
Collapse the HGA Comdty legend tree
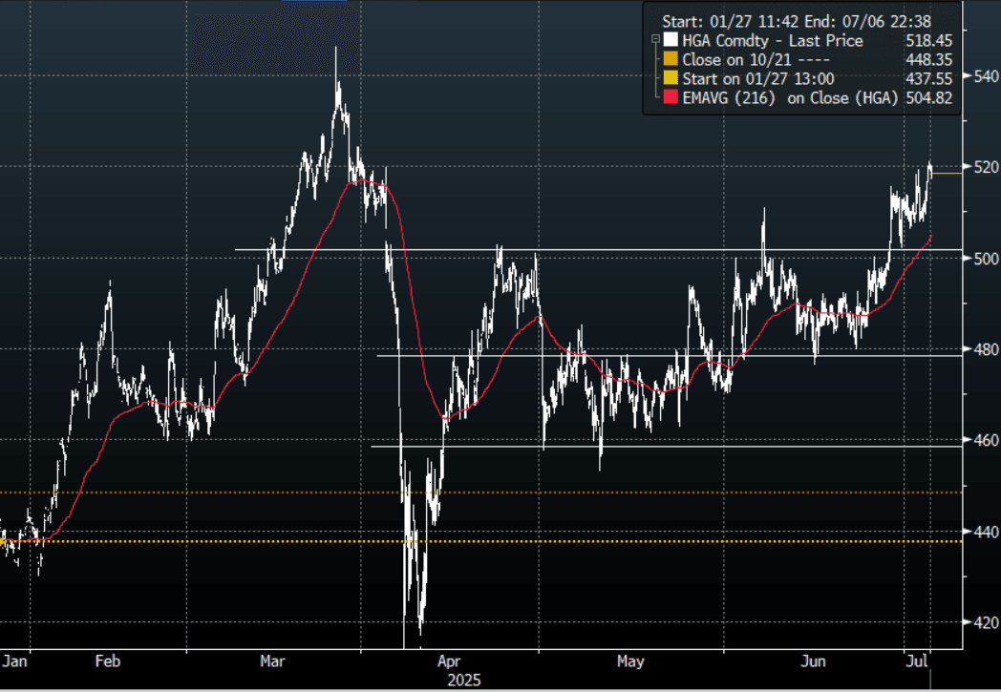click(654, 40)
